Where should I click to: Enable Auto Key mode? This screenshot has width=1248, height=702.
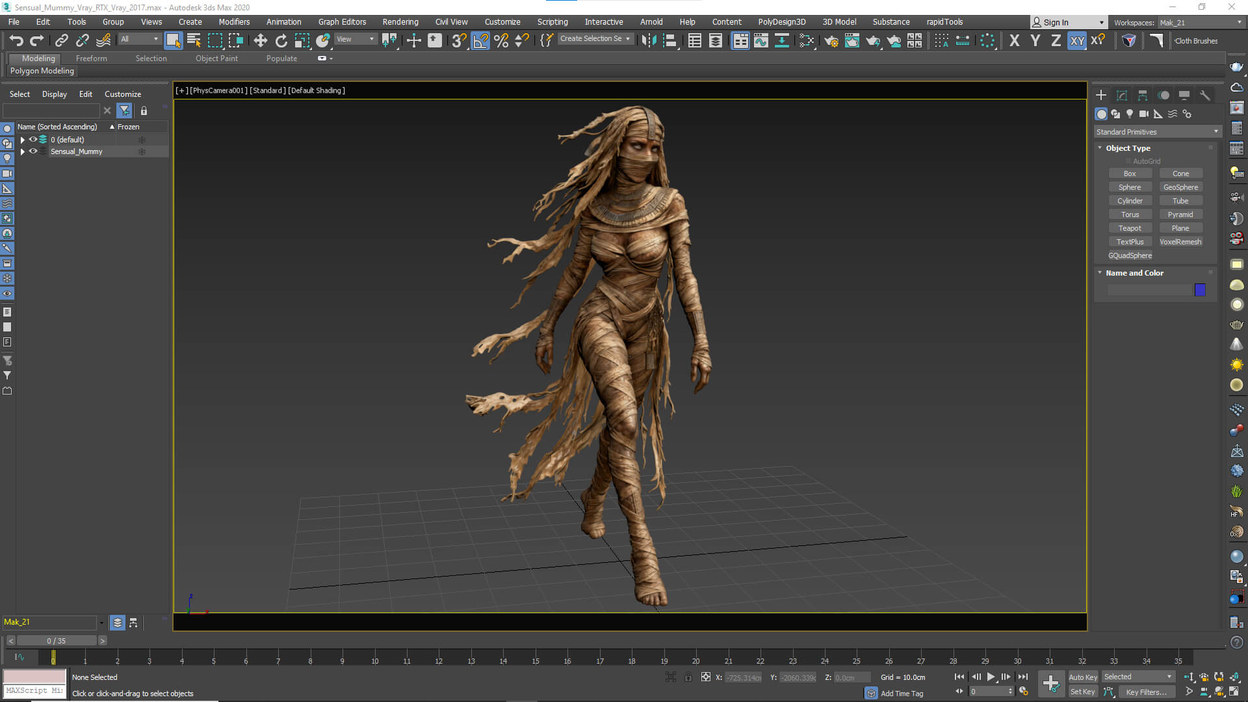point(1082,677)
